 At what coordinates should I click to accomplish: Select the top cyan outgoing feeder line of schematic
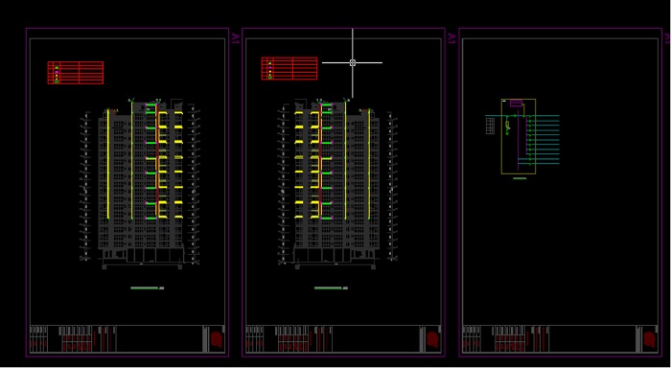[x=544, y=116]
